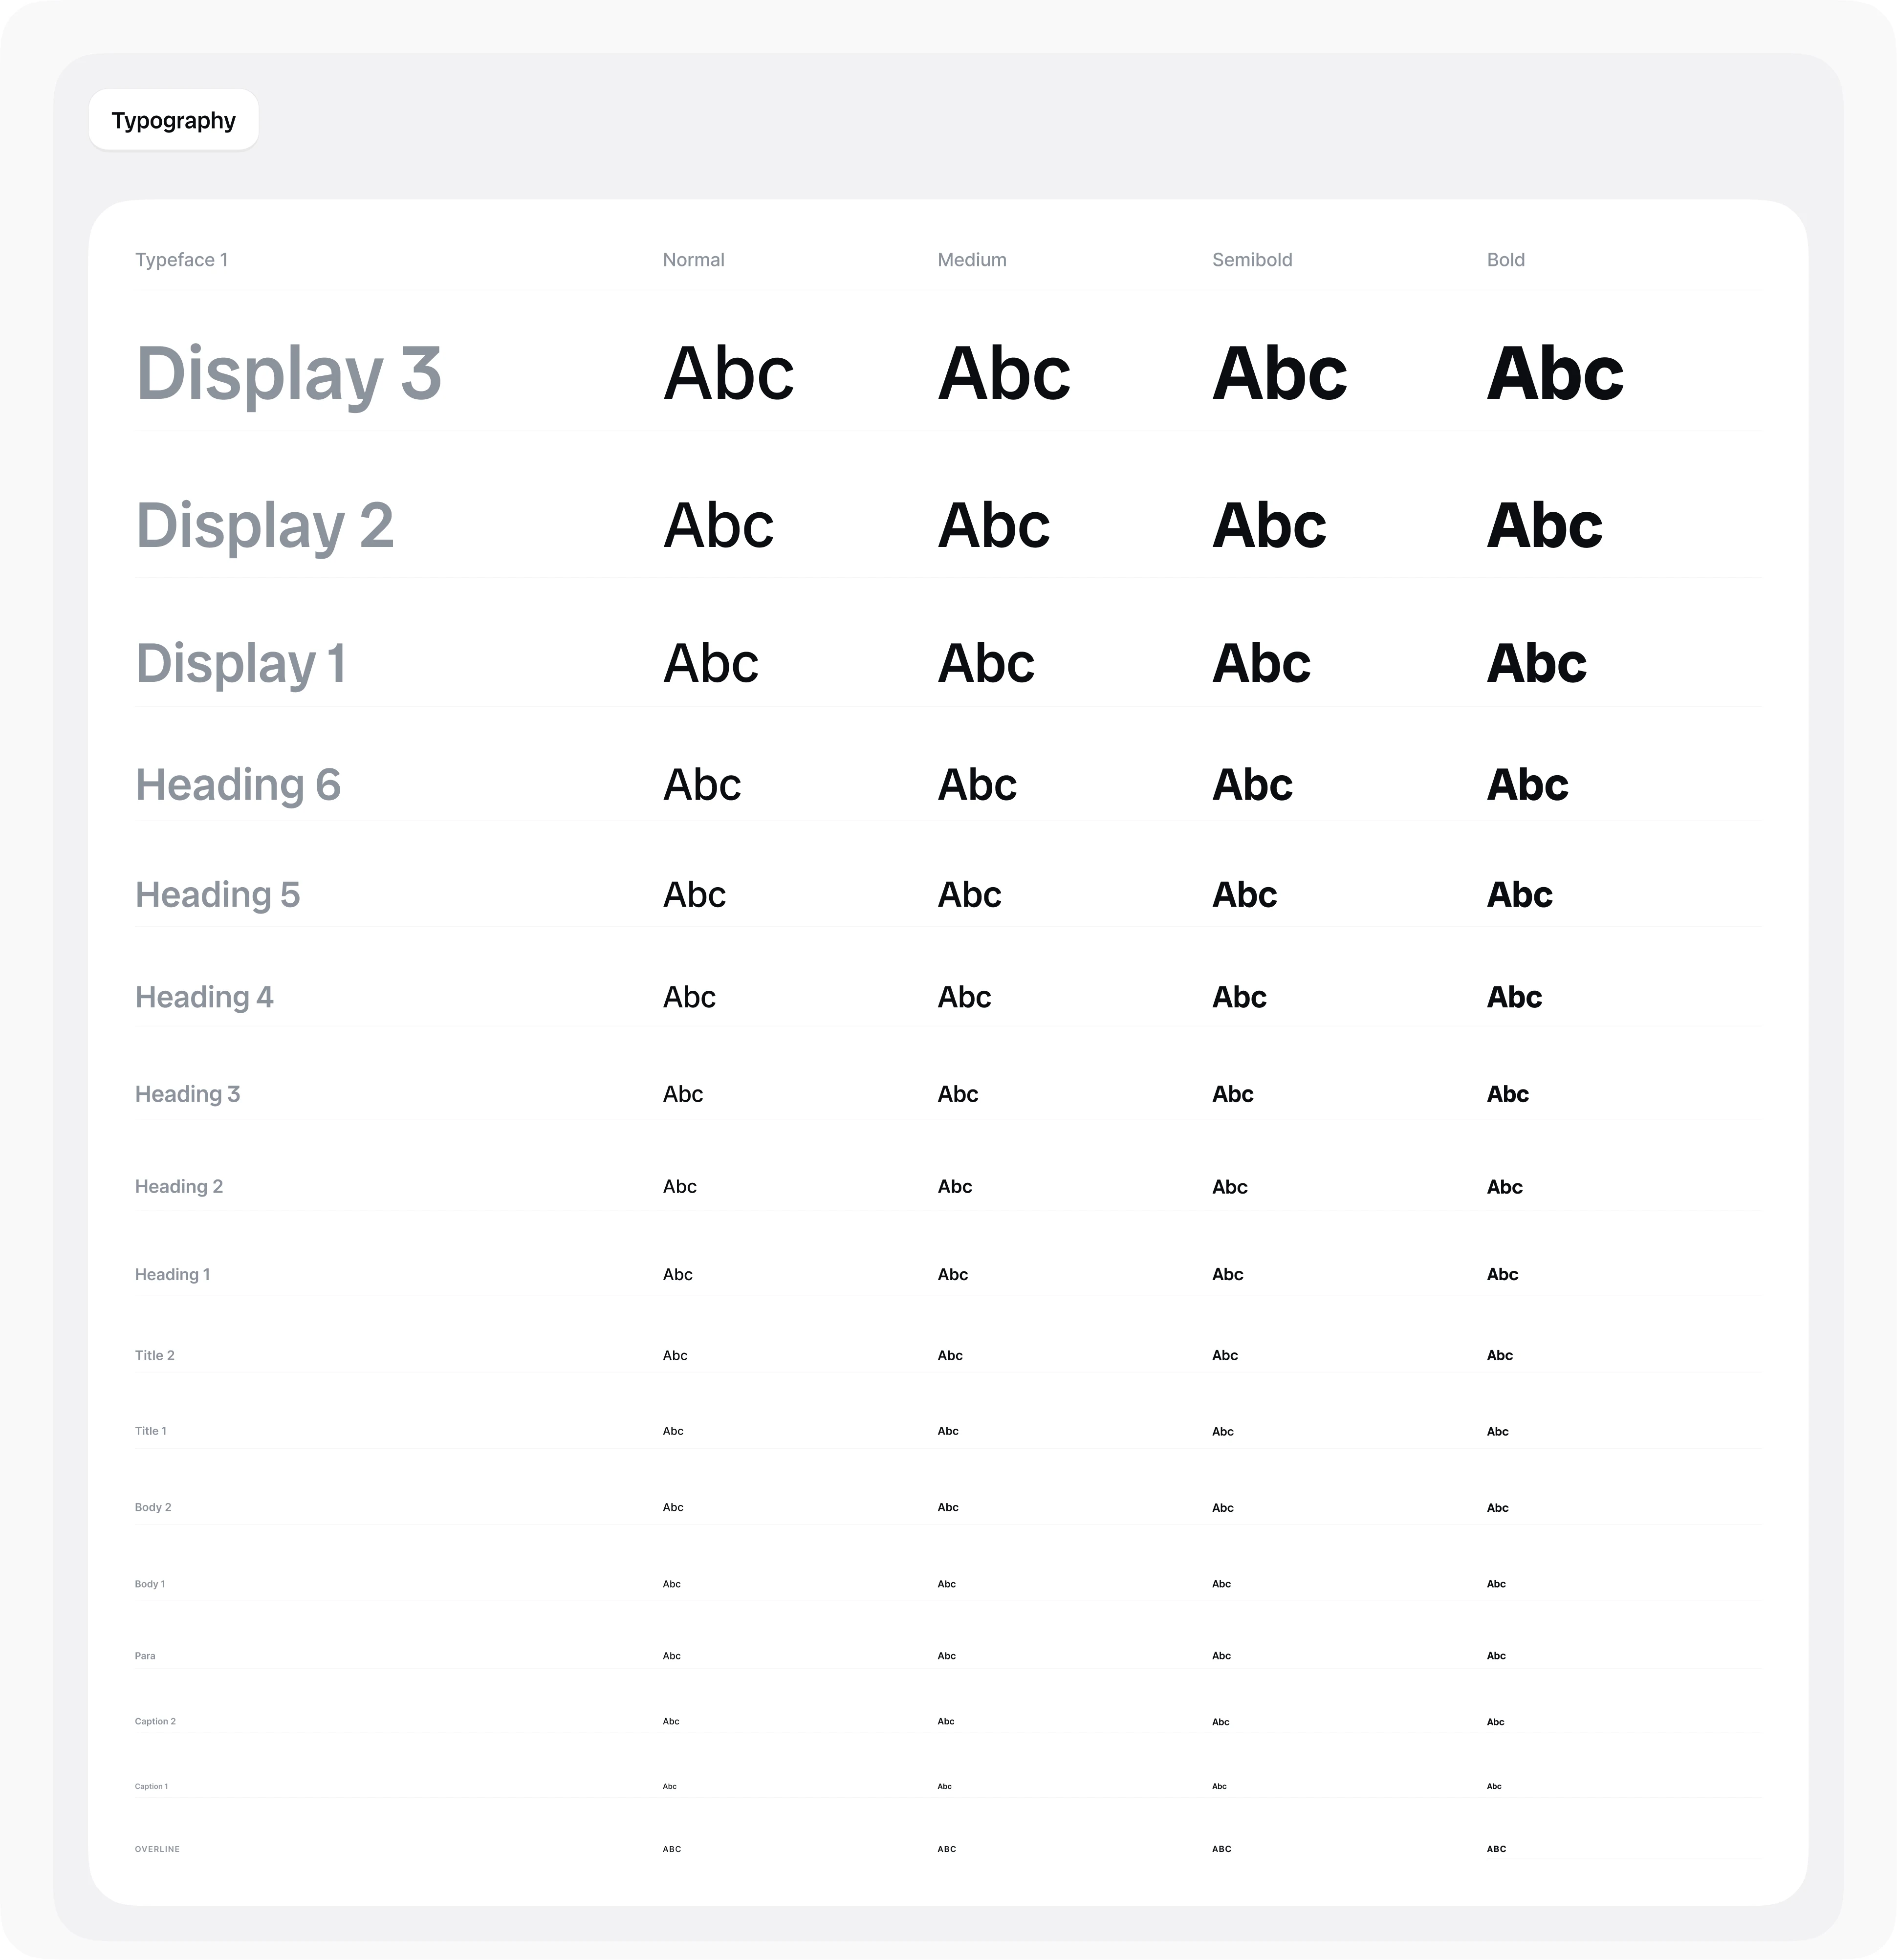The height and width of the screenshot is (1960, 1897).
Task: Click the Typography label button
Action: click(173, 121)
